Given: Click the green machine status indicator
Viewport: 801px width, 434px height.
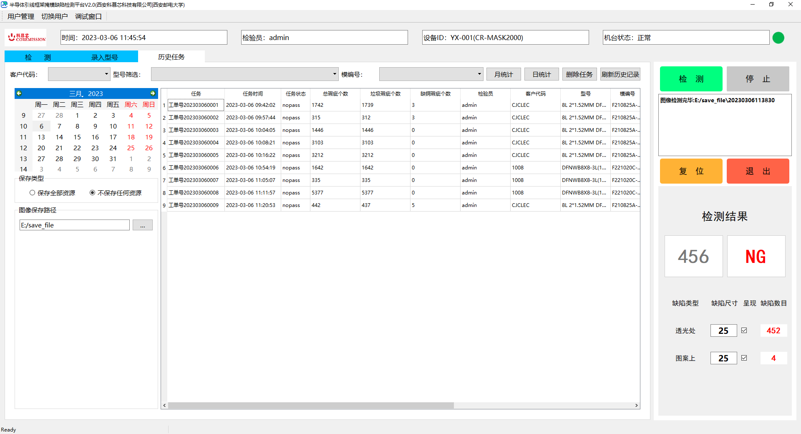Looking at the screenshot, I should click(778, 38).
